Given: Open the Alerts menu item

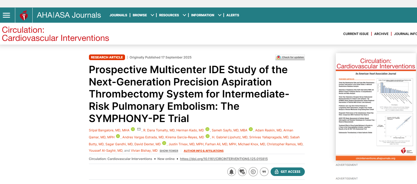Looking at the screenshot, I should (x=233, y=15).
